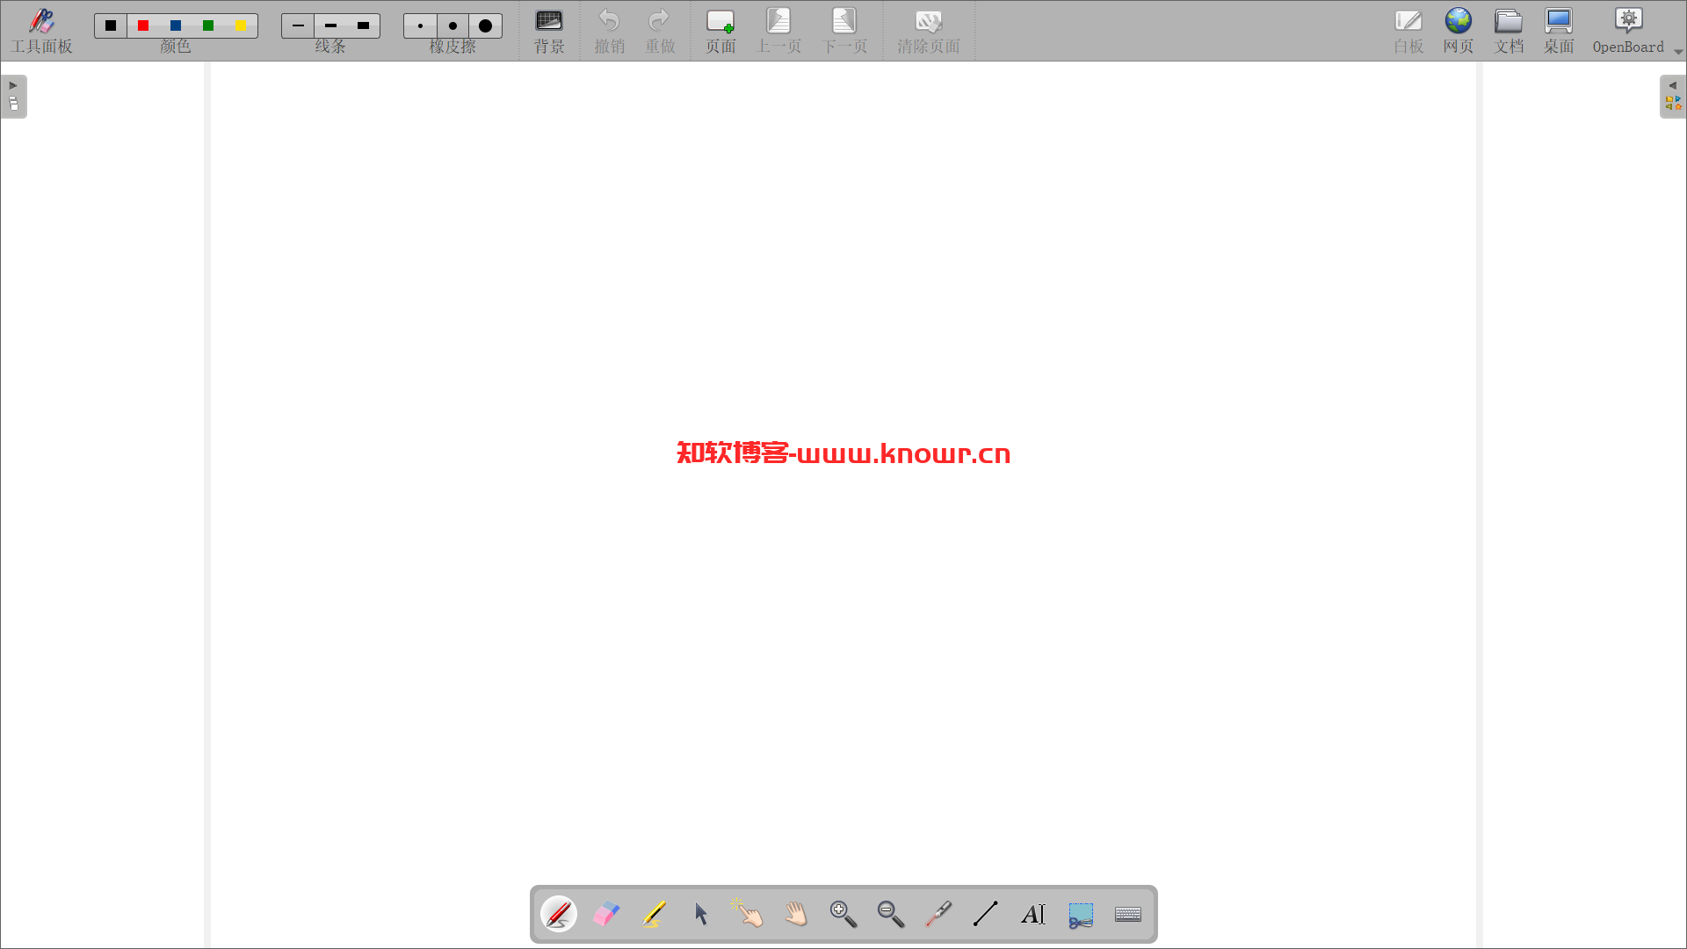This screenshot has width=1687, height=949.
Task: Switch to whiteboard (白板) mode
Action: [1408, 31]
